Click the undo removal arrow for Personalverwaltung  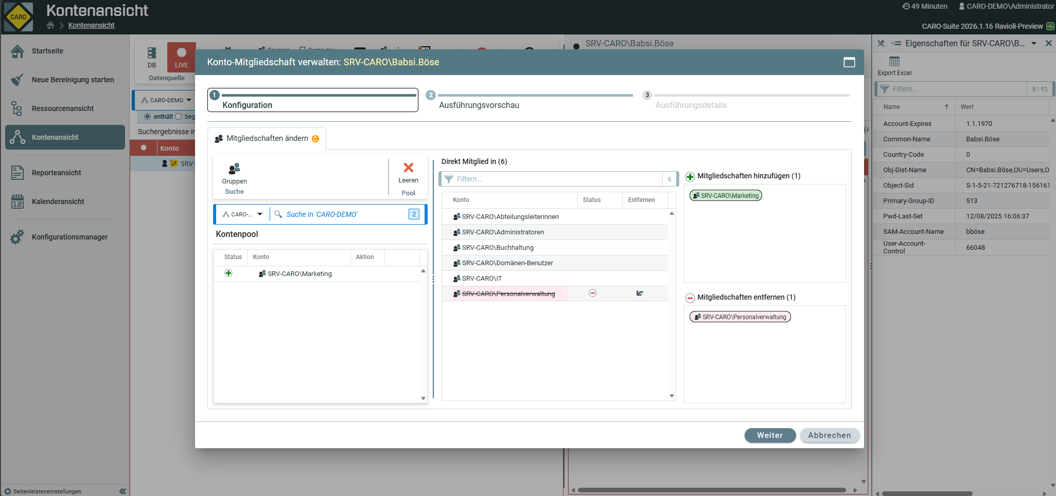coord(640,293)
